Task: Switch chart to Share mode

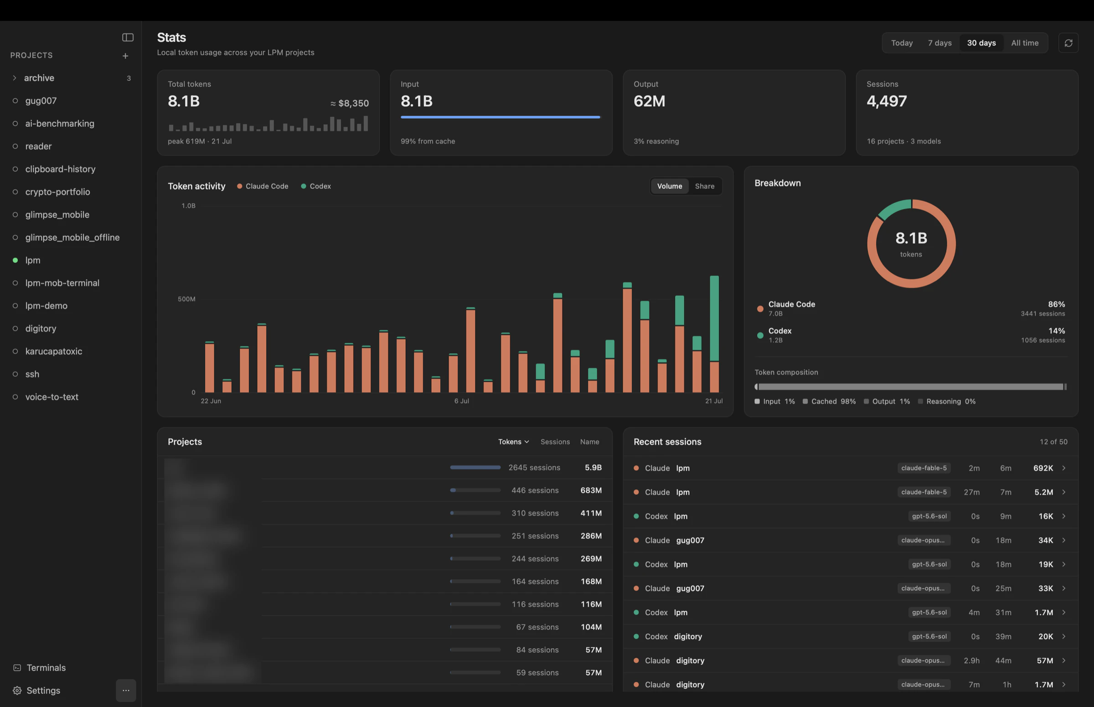Action: click(x=704, y=186)
